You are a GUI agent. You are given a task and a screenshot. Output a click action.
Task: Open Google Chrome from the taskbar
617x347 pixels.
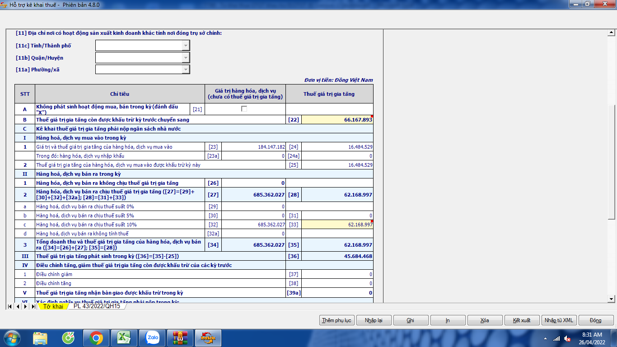click(96, 337)
